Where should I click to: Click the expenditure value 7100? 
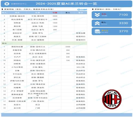click(123, 15)
